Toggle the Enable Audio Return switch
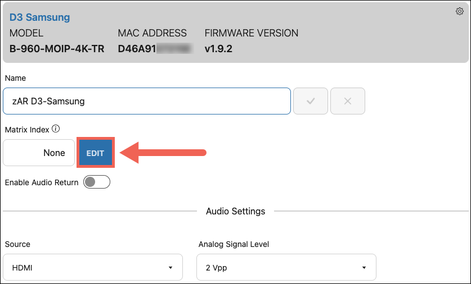Screen dimensions: 471x284 point(97,182)
